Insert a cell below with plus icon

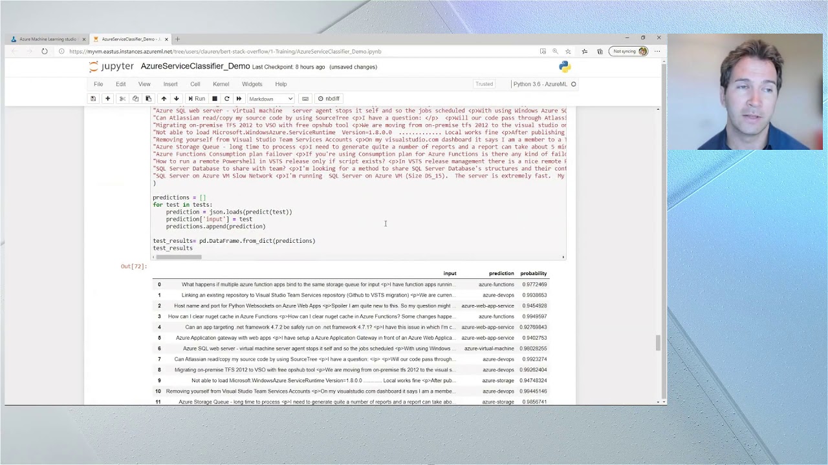107,99
